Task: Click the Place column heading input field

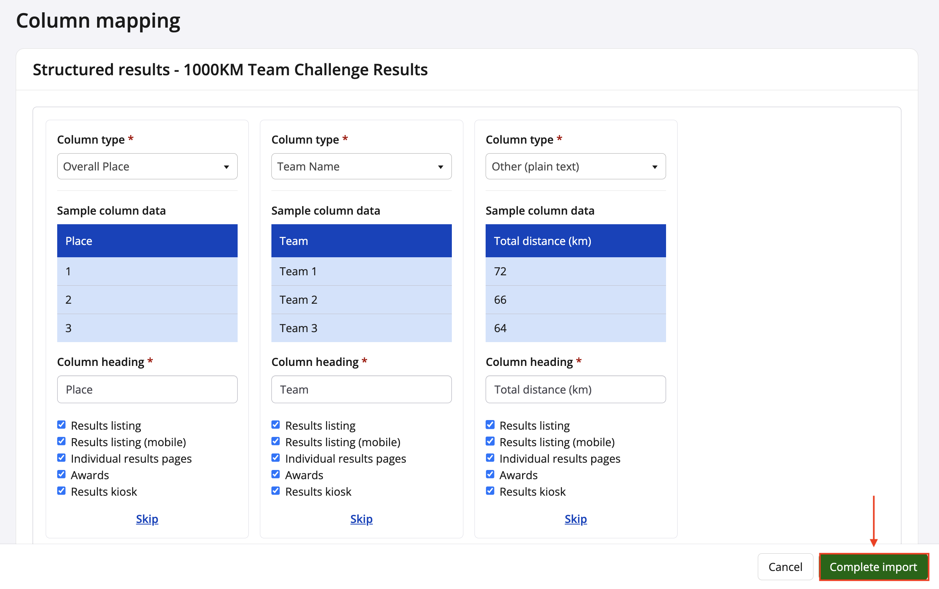Action: (x=147, y=389)
